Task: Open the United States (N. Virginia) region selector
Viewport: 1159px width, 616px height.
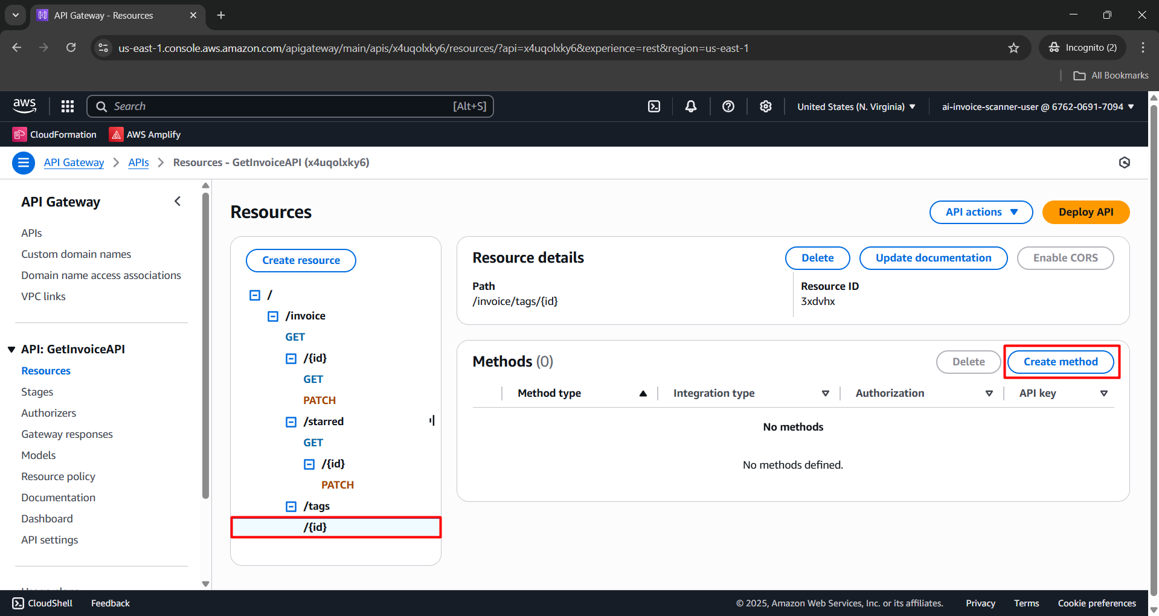Action: pyautogui.click(x=856, y=107)
